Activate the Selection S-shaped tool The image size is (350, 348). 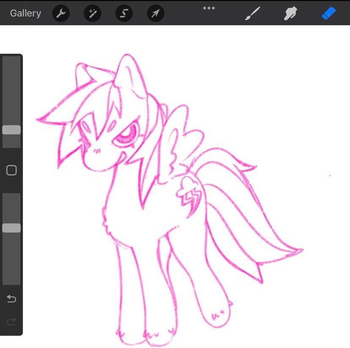pyautogui.click(x=124, y=14)
